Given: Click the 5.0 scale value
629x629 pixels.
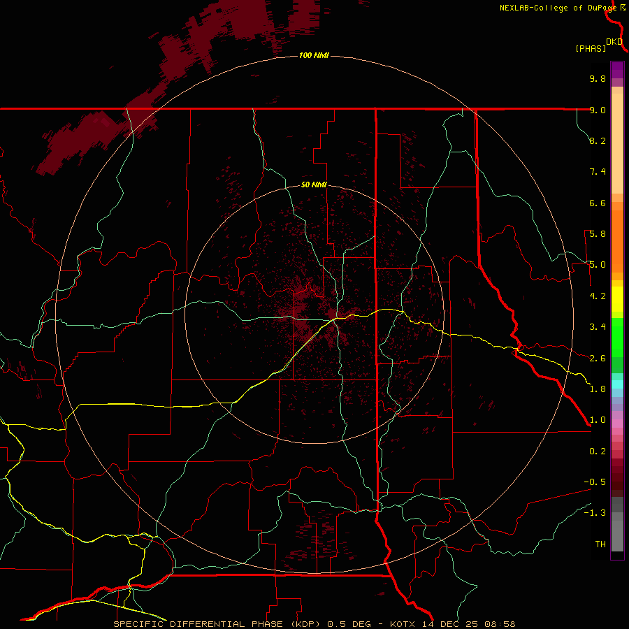Looking at the screenshot, I should pyautogui.click(x=598, y=265).
